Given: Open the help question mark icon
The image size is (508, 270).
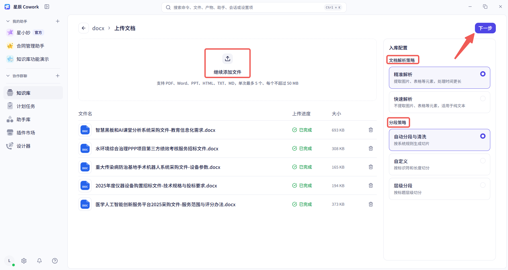Looking at the screenshot, I should coord(55,261).
